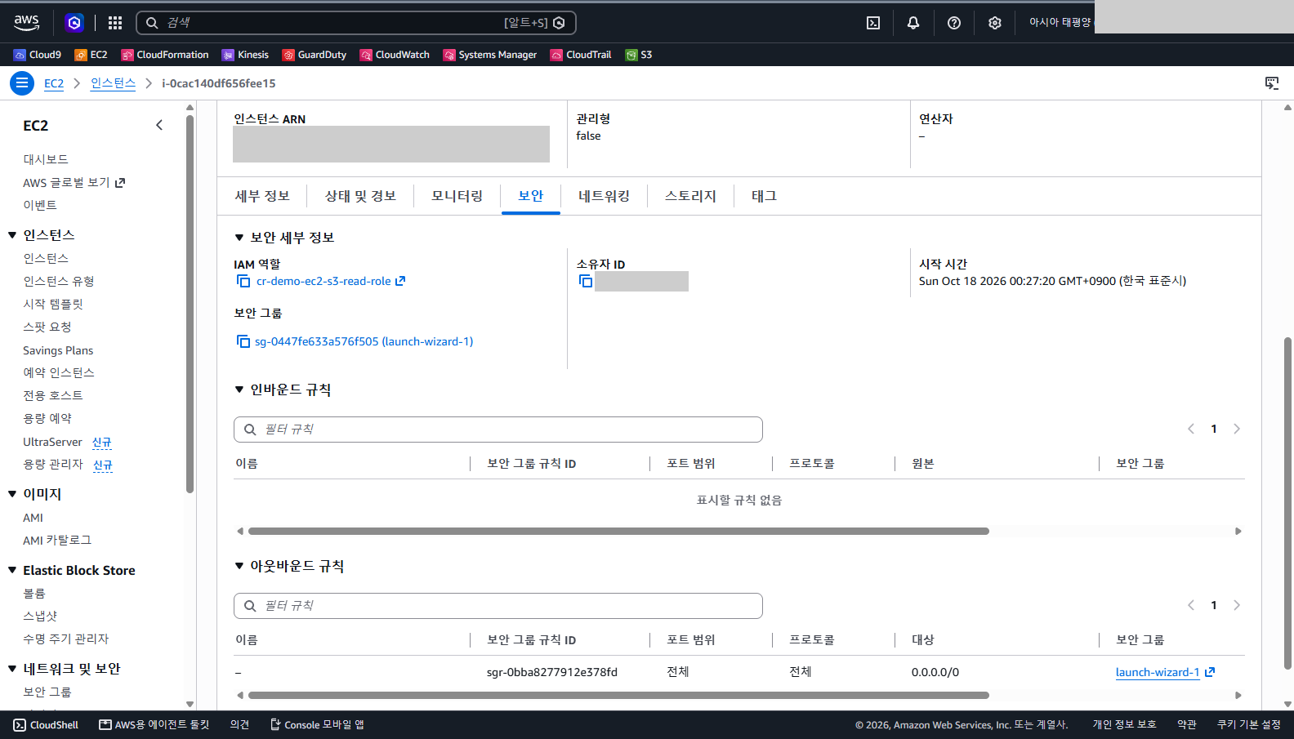This screenshot has width=1294, height=739.
Task: Open Cloud9 bookmark shortcut
Action: coord(38,55)
